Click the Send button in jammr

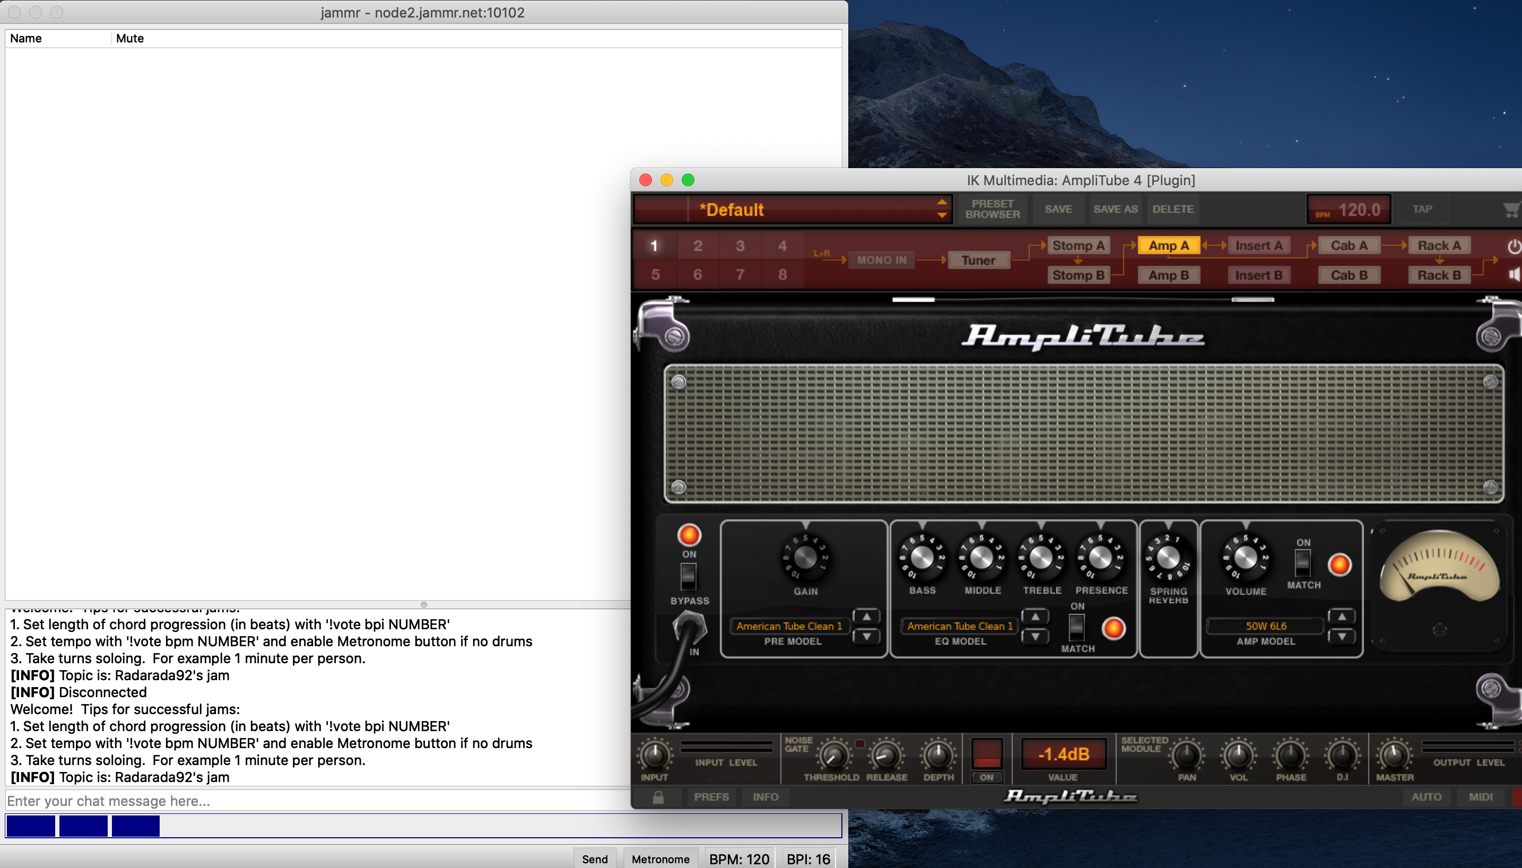594,858
